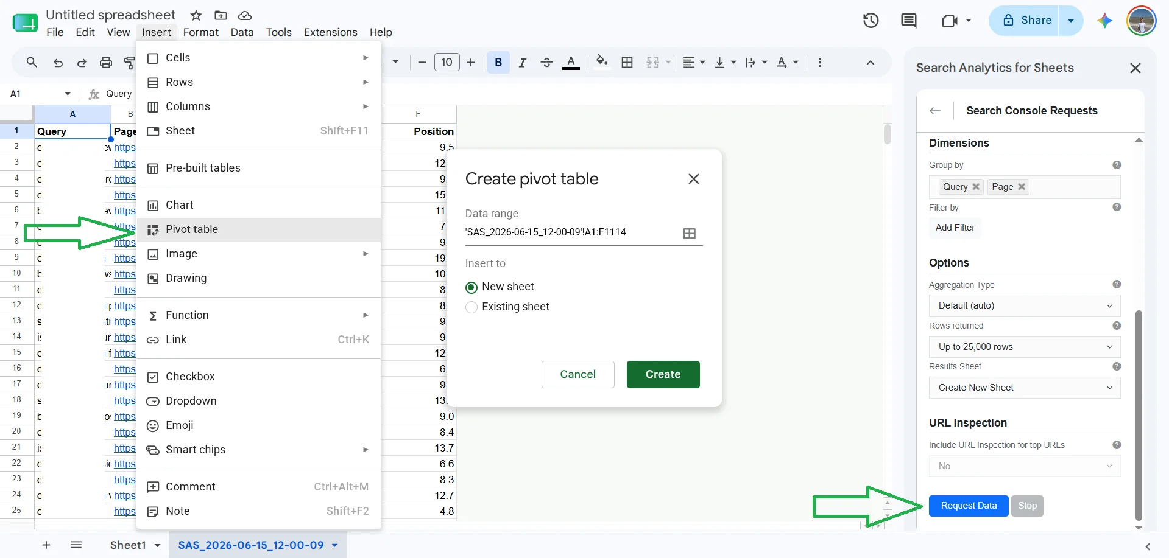Image resolution: width=1169 pixels, height=558 pixels.
Task: Click the search menus magnifier icon
Action: point(32,62)
